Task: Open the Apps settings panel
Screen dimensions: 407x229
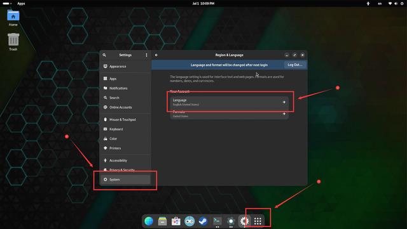Action: pos(125,79)
